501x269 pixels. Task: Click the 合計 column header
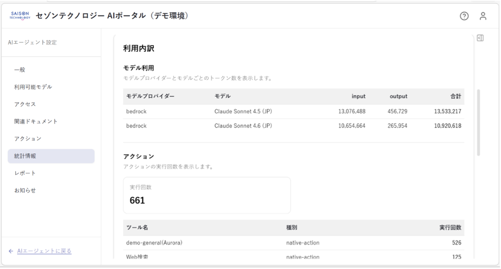[x=456, y=96]
